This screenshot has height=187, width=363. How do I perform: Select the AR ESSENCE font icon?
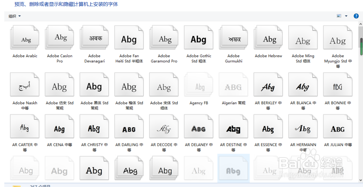coord(268,126)
